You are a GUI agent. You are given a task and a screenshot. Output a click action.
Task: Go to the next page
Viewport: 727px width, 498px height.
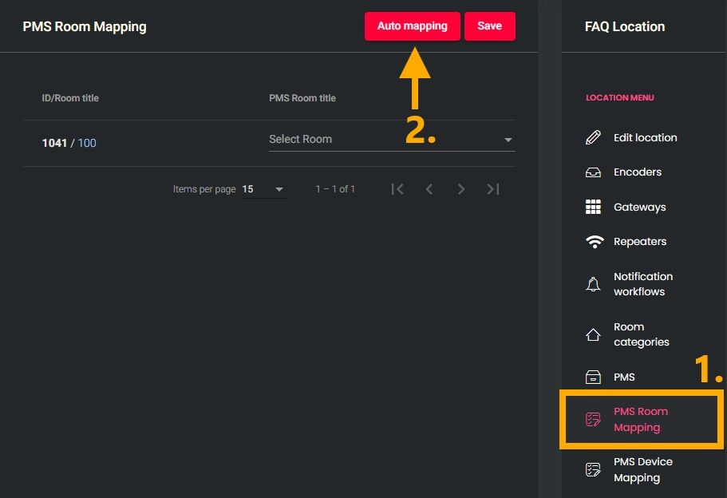coord(461,189)
